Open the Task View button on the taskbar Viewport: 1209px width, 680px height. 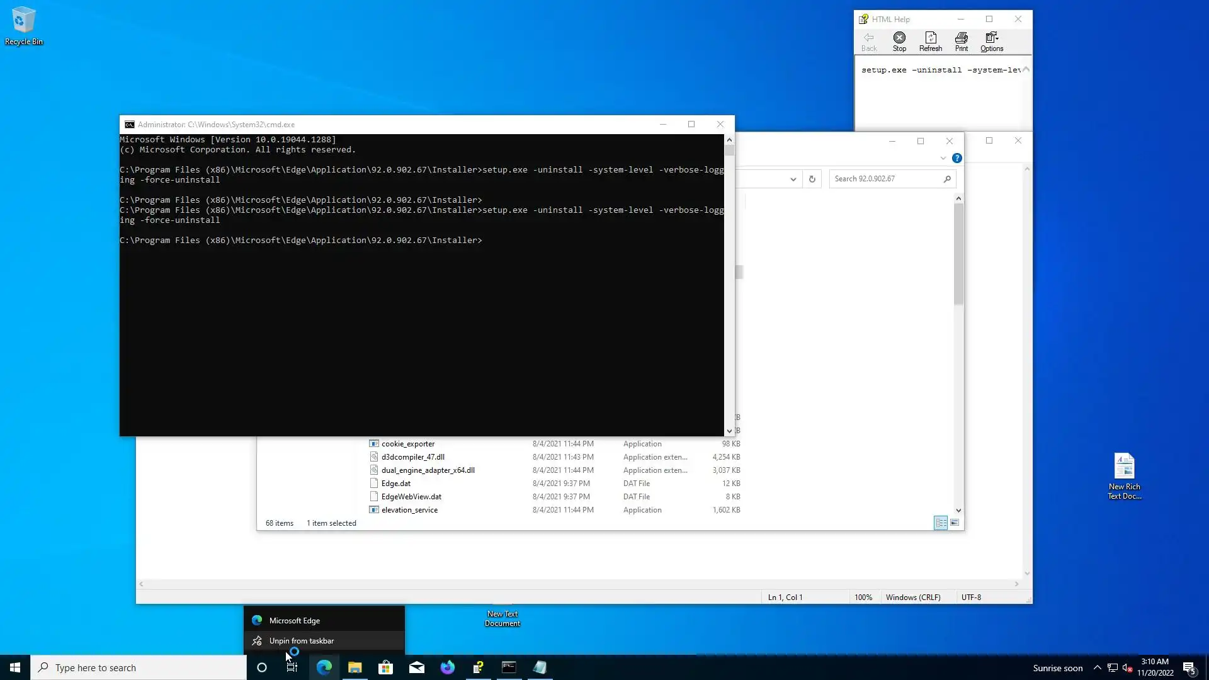pyautogui.click(x=292, y=667)
